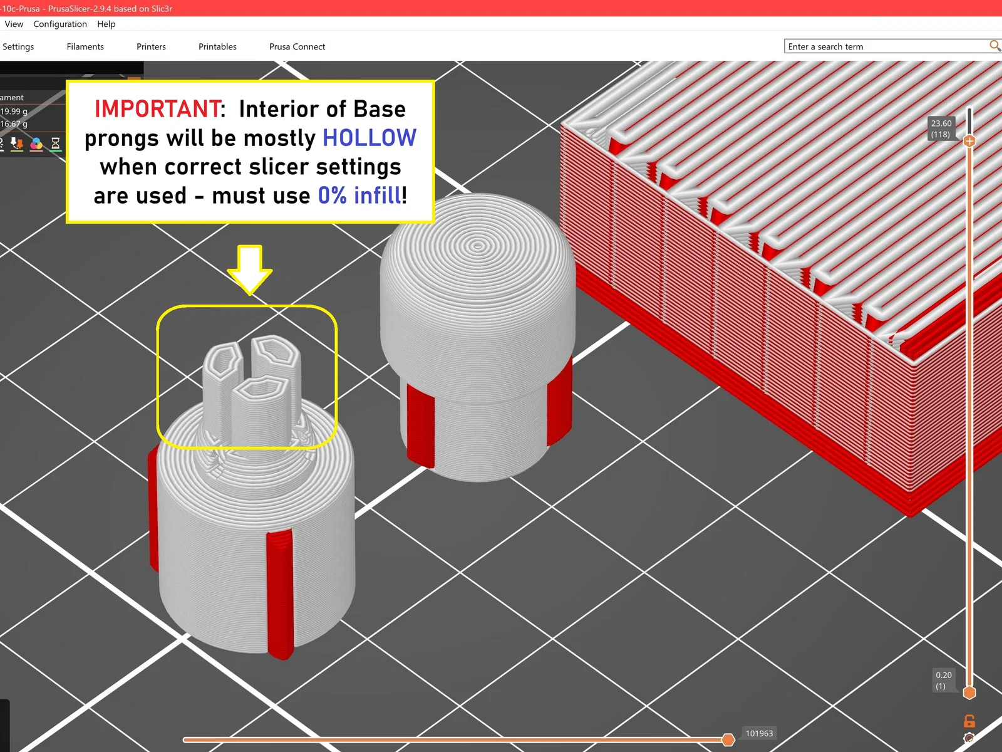Click the horizontal move slider handle

pos(728,740)
